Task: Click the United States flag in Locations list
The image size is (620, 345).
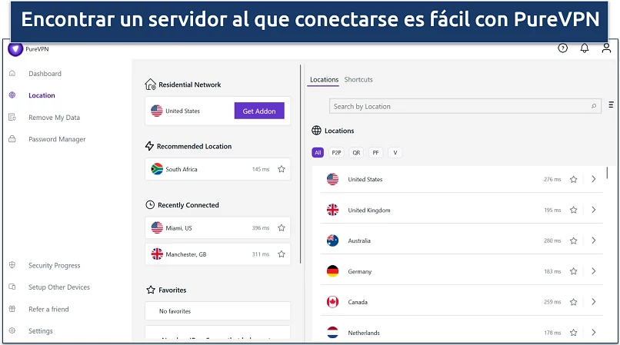Action: (x=332, y=180)
